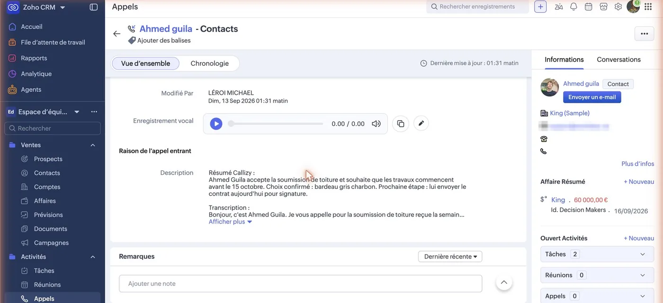Toggle mute on the audio volume icon
Screen dimensions: 663x303
(376, 124)
